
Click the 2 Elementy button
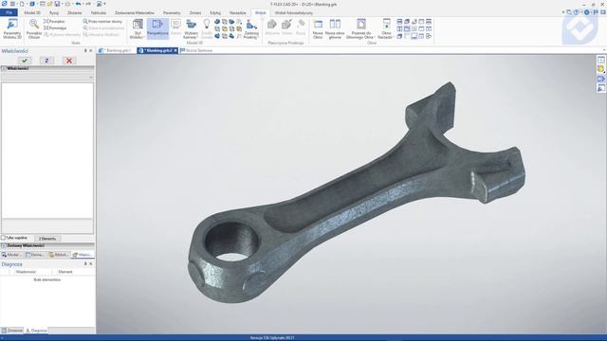47,239
